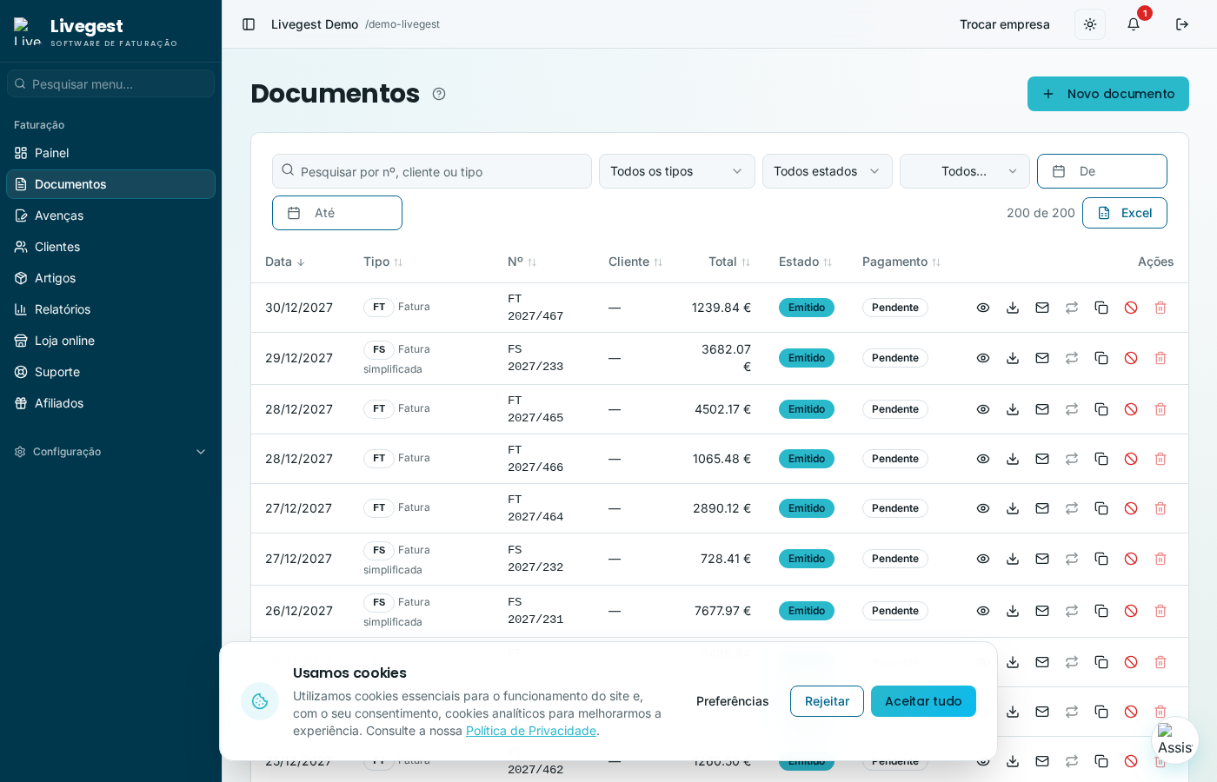Export list with Excel button
The image size is (1217, 782).
pyautogui.click(x=1125, y=213)
